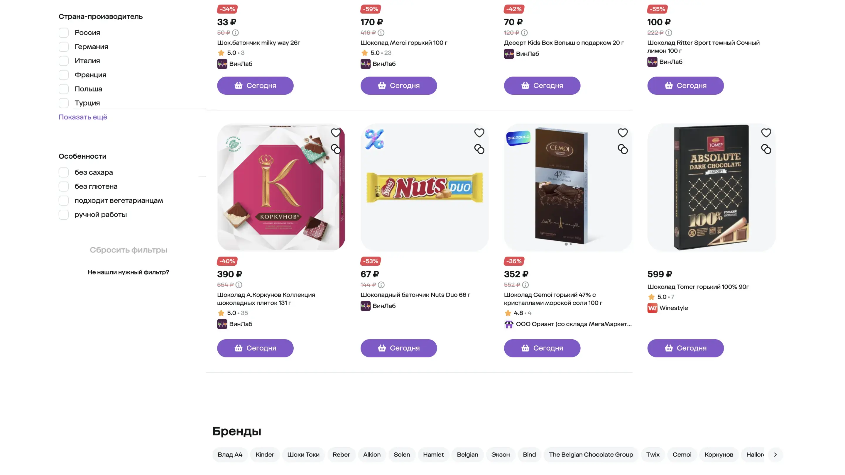
Task: Click info icon beside 654 ₽ crossed price
Action: (239, 285)
